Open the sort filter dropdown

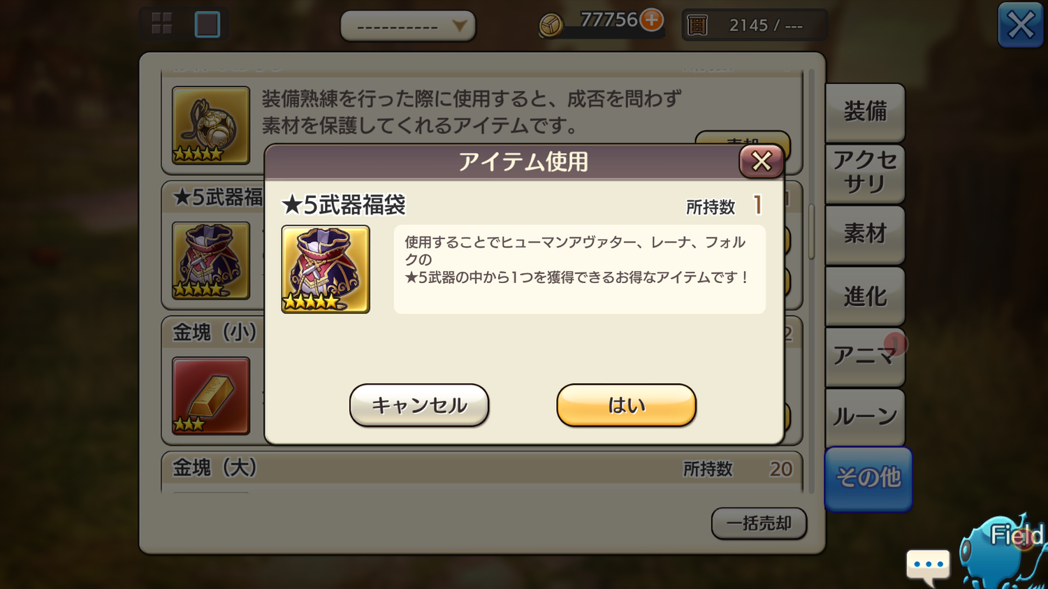tap(408, 27)
